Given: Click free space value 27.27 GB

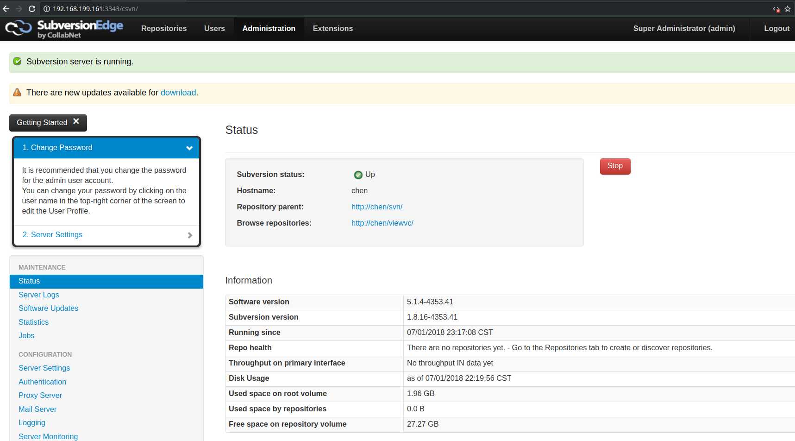Looking at the screenshot, I should [x=423, y=424].
